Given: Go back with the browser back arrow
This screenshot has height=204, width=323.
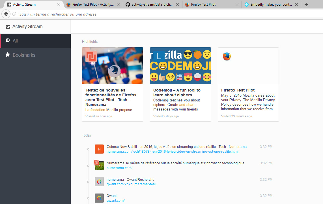Looking at the screenshot, I should tap(6, 14).
